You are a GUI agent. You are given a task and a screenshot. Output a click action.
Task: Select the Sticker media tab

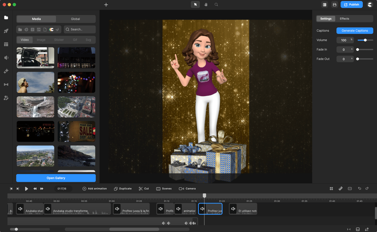pyautogui.click(x=59, y=40)
